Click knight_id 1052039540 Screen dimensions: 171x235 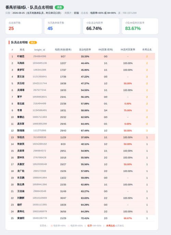40,164
